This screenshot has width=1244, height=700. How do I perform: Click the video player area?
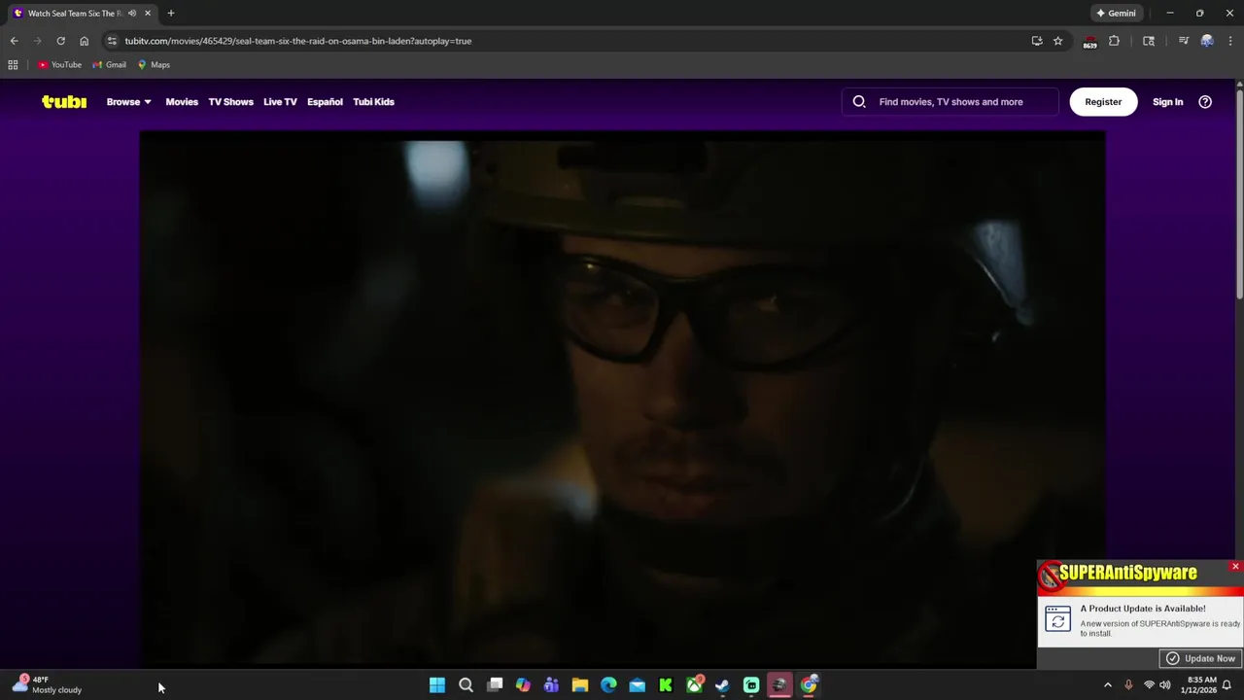622,399
